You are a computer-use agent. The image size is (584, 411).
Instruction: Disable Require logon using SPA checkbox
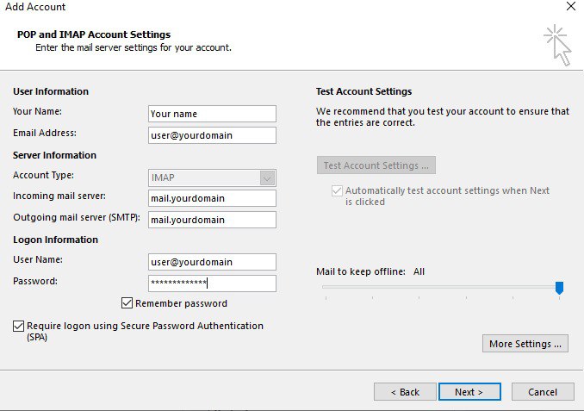tap(19, 327)
